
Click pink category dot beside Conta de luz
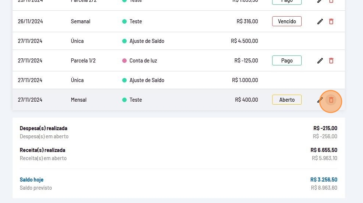pos(124,61)
